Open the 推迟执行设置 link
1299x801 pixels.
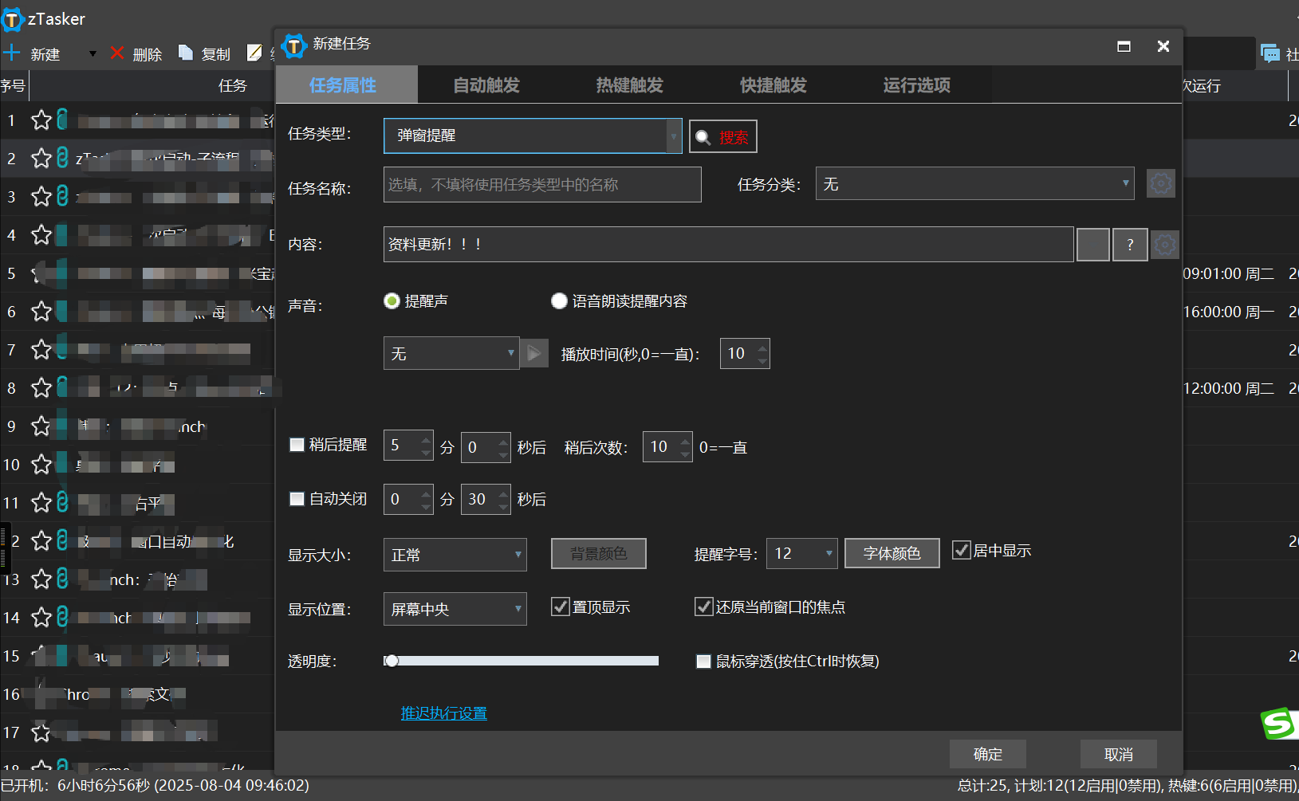pyautogui.click(x=443, y=713)
